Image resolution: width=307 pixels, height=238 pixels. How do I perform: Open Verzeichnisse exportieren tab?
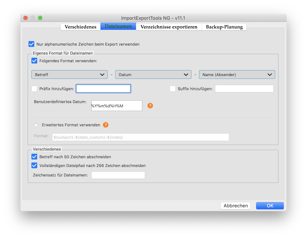[169, 27]
